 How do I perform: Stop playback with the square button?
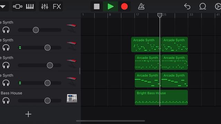coord(97,7)
